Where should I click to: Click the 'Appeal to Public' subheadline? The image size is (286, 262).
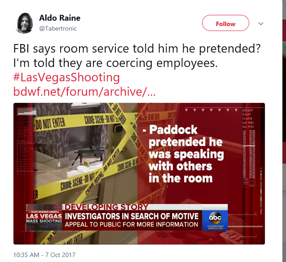click(x=131, y=225)
